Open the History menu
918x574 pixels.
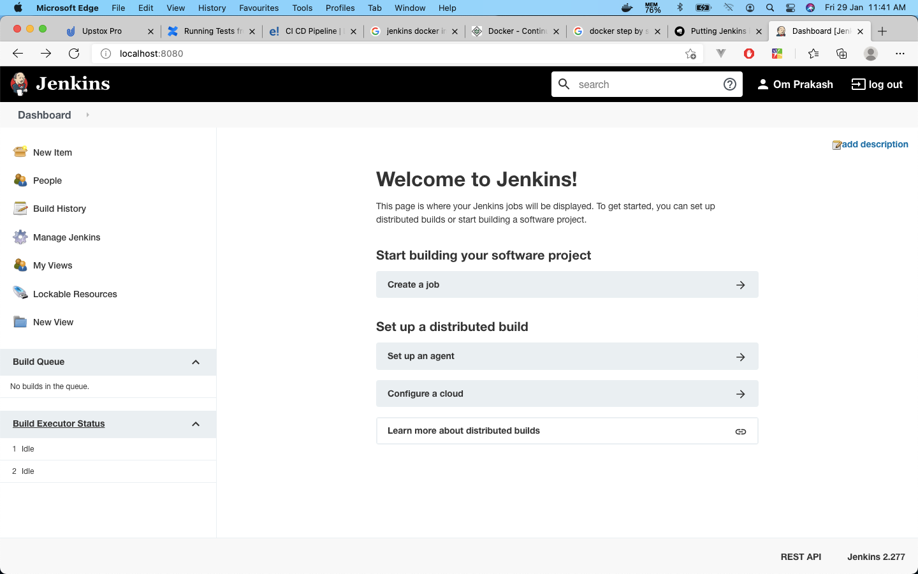tap(212, 8)
